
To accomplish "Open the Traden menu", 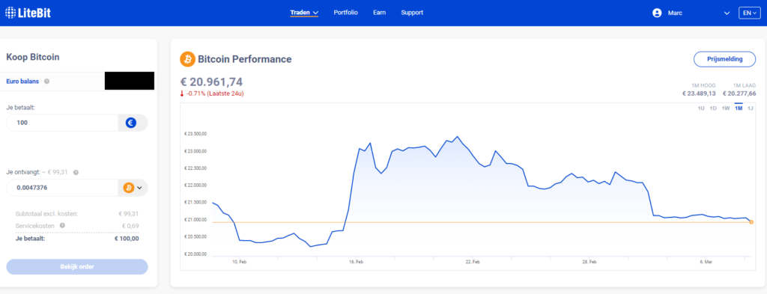I will [x=304, y=13].
